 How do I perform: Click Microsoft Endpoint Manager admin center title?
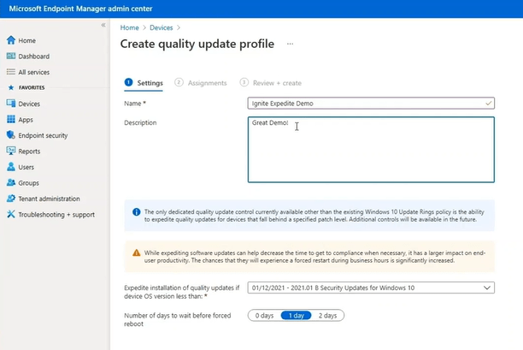click(x=80, y=9)
